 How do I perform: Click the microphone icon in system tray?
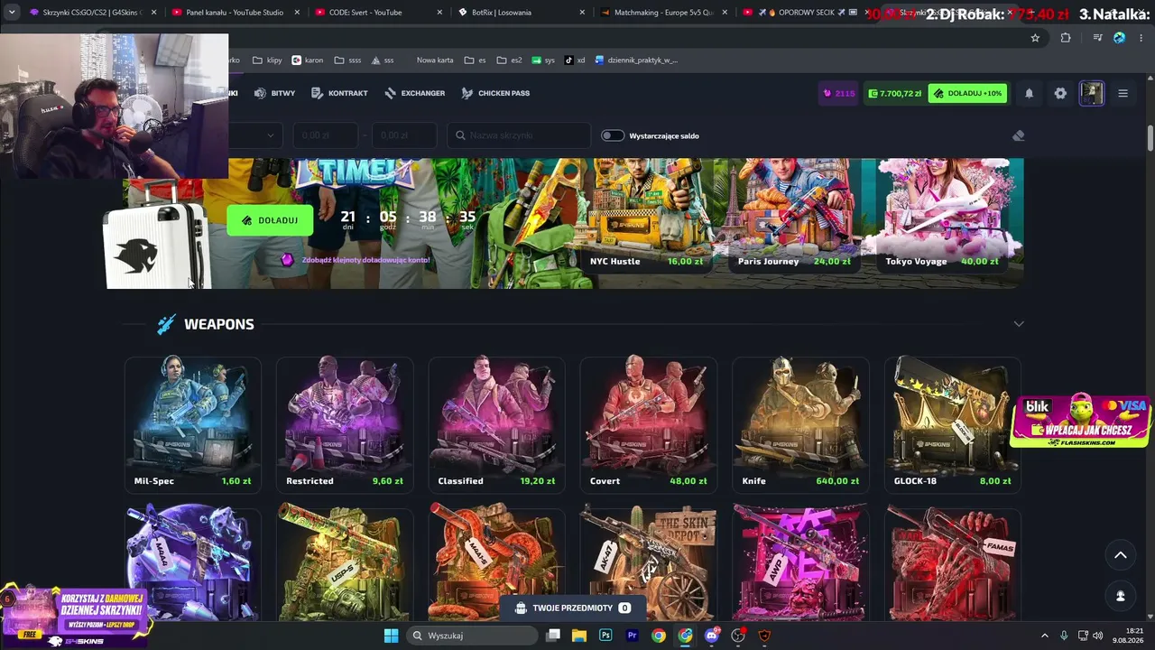pos(1064,636)
